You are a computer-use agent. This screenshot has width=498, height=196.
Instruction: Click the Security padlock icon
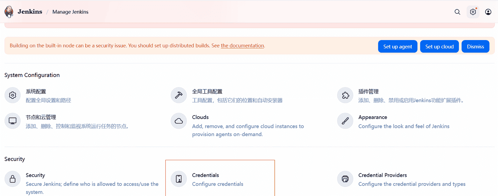click(12, 179)
